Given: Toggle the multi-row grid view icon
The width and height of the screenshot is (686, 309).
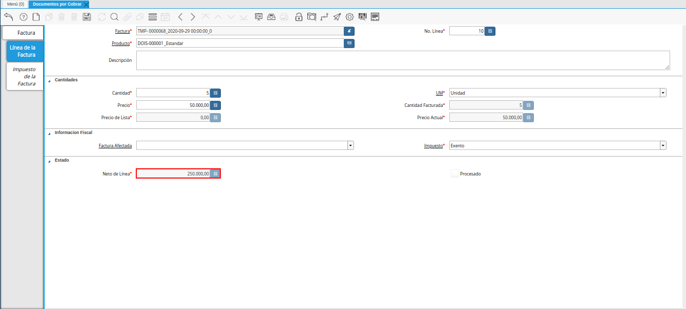Looking at the screenshot, I should pyautogui.click(x=152, y=17).
